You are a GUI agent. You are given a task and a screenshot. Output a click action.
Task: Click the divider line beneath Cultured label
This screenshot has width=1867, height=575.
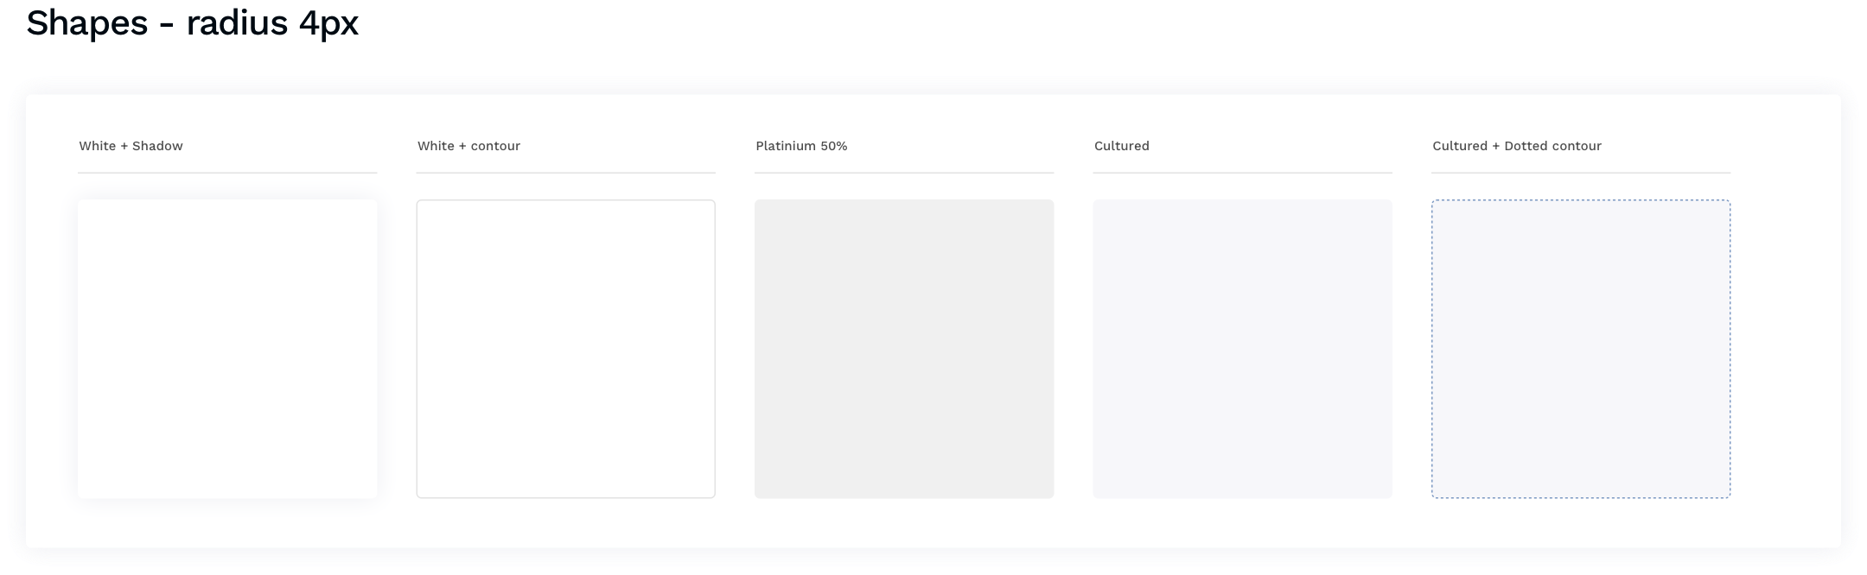pos(1242,173)
